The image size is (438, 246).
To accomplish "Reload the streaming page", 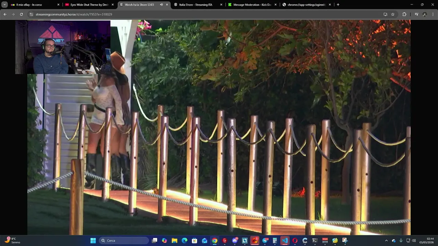I will (21, 14).
